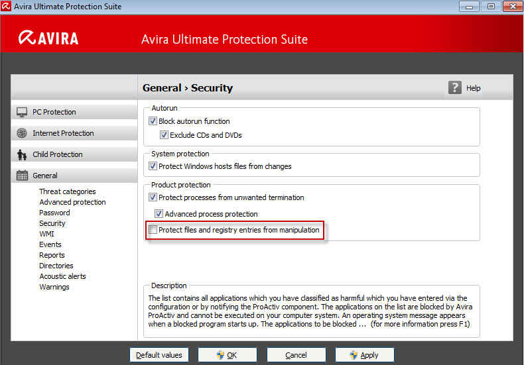Minimize the Avira window
Viewport: 524px width, 365px height.
(469, 7)
